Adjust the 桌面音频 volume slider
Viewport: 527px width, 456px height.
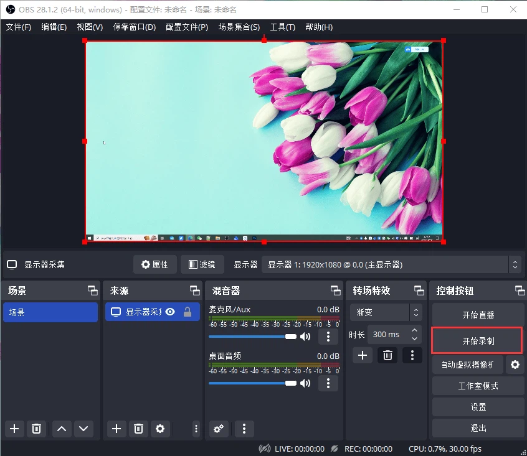[252, 383]
